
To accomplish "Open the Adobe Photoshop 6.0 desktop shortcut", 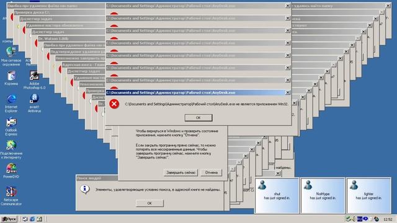I will (34, 80).
